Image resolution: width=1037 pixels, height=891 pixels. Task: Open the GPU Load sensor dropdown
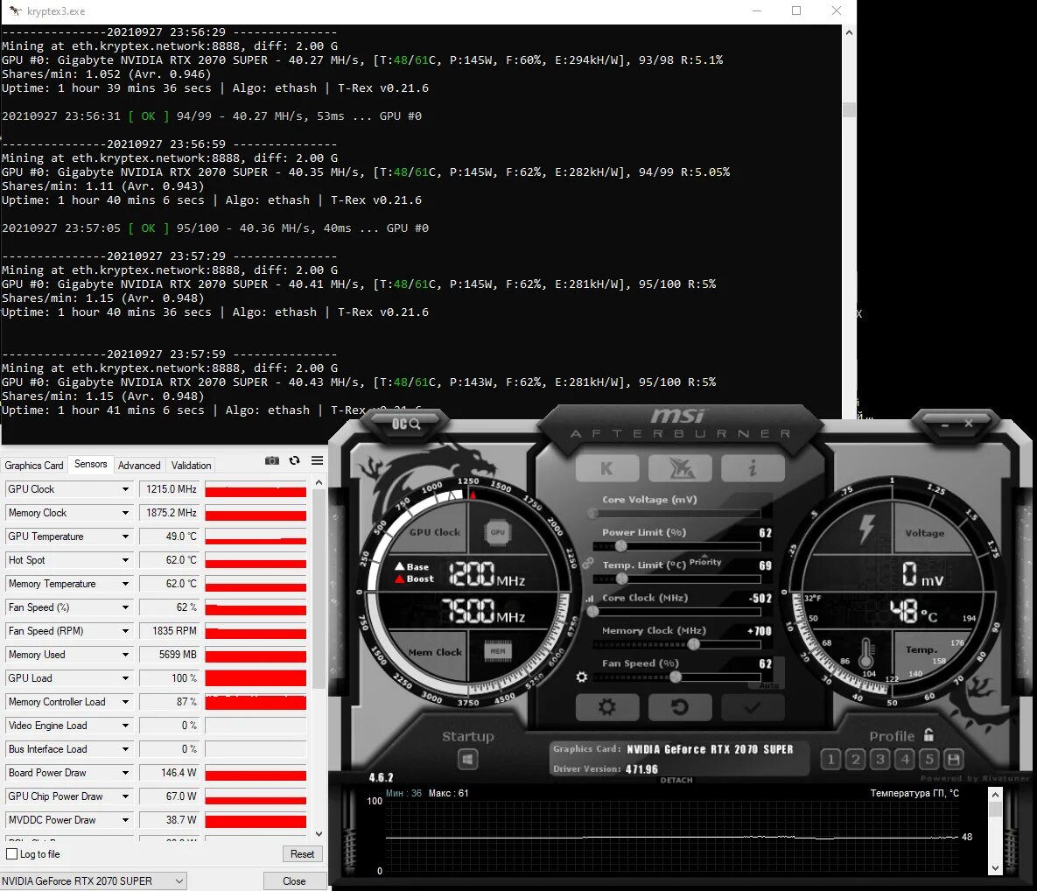[x=125, y=678]
